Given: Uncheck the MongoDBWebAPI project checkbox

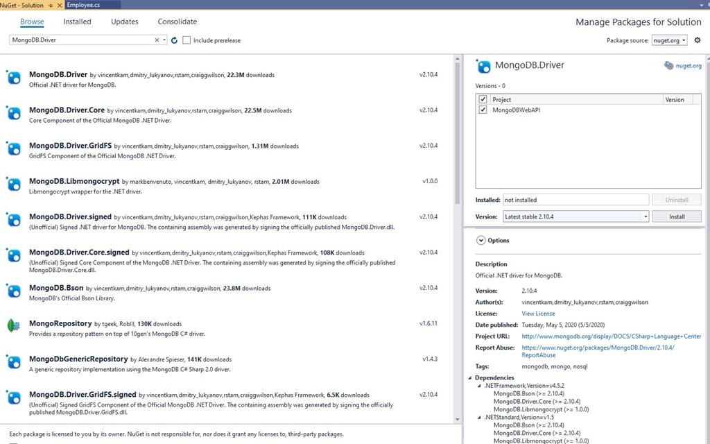Looking at the screenshot, I should (483, 109).
